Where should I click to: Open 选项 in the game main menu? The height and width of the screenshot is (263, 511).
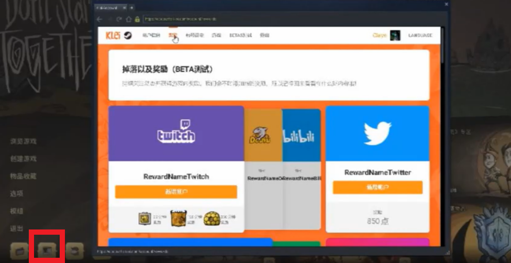(17, 193)
